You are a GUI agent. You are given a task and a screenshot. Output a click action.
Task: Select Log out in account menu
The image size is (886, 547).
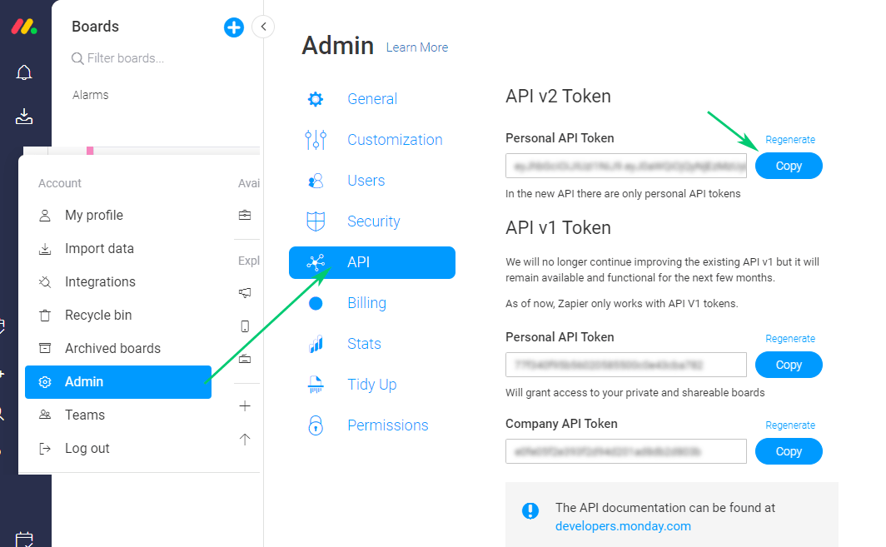click(x=87, y=449)
